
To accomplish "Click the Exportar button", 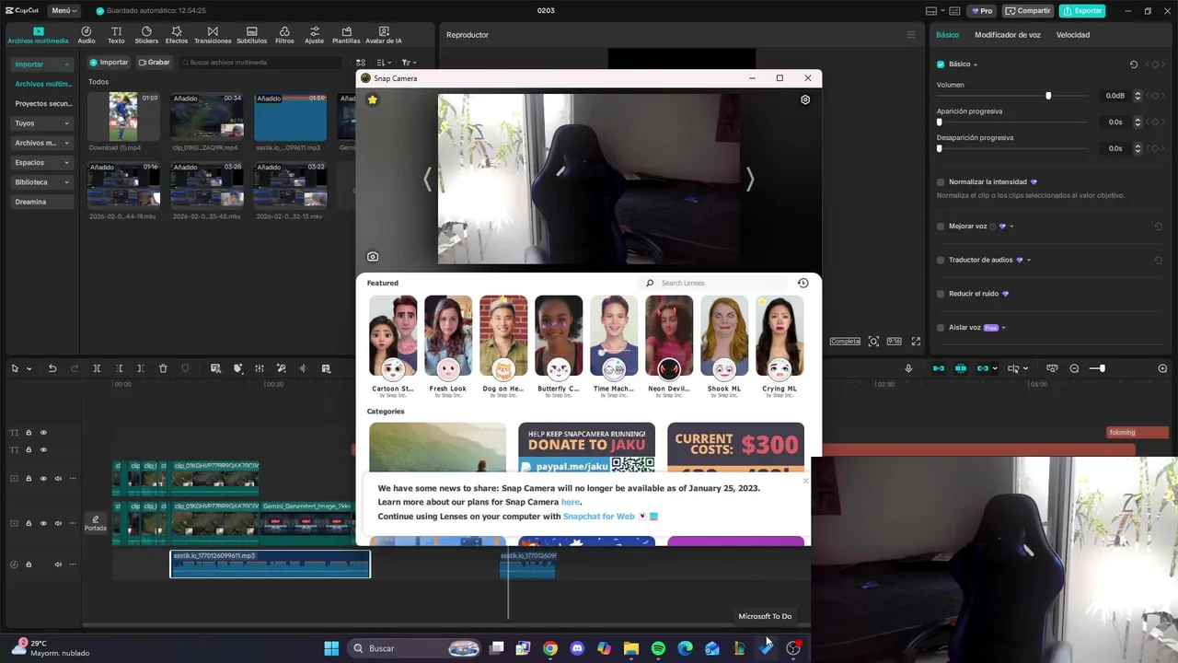I will tap(1082, 10).
